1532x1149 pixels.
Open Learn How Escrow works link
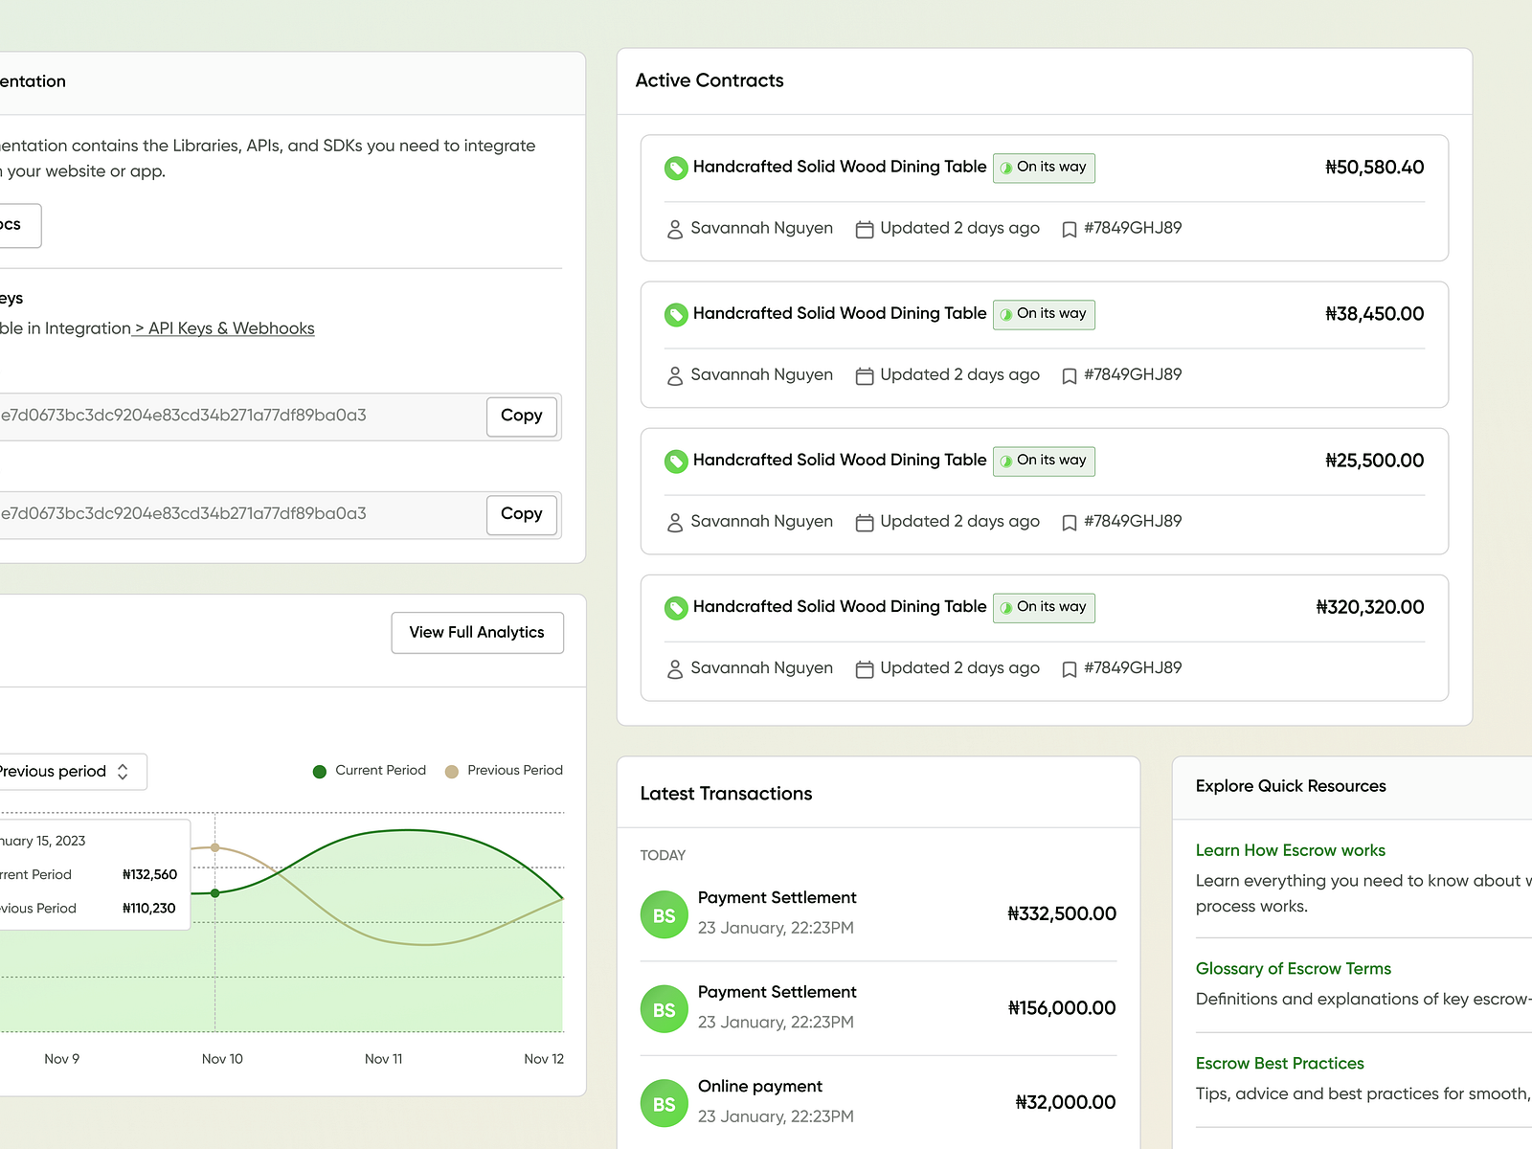pos(1290,850)
